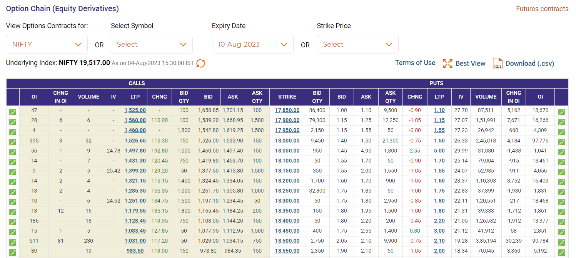Click the 18,000.00 strike price link
Image resolution: width=576 pixels, height=258 pixels.
tap(287, 141)
